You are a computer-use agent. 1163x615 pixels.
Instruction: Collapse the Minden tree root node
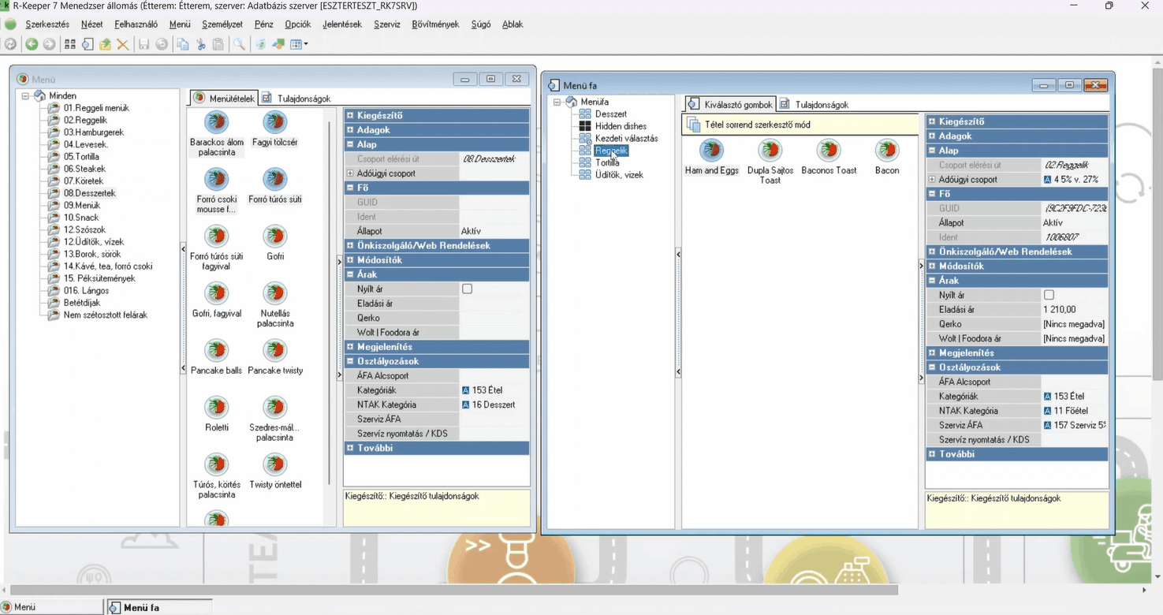25,96
